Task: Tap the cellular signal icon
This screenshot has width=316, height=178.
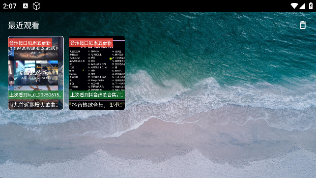Action: pos(302,6)
